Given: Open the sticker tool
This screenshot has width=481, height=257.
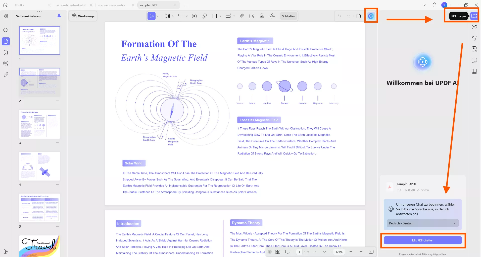Looking at the screenshot, I should point(252,16).
